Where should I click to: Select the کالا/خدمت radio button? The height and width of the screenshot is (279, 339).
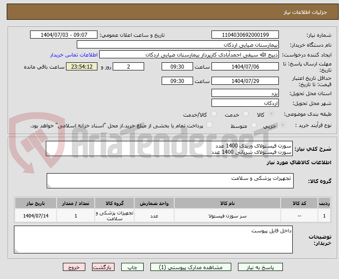(x=214, y=114)
